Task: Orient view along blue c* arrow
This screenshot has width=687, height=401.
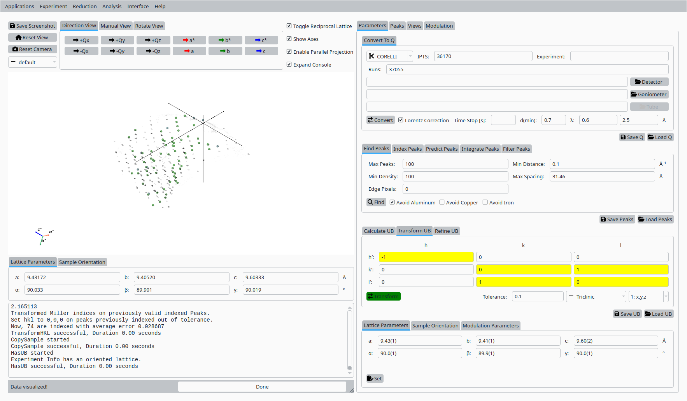Action: click(261, 40)
